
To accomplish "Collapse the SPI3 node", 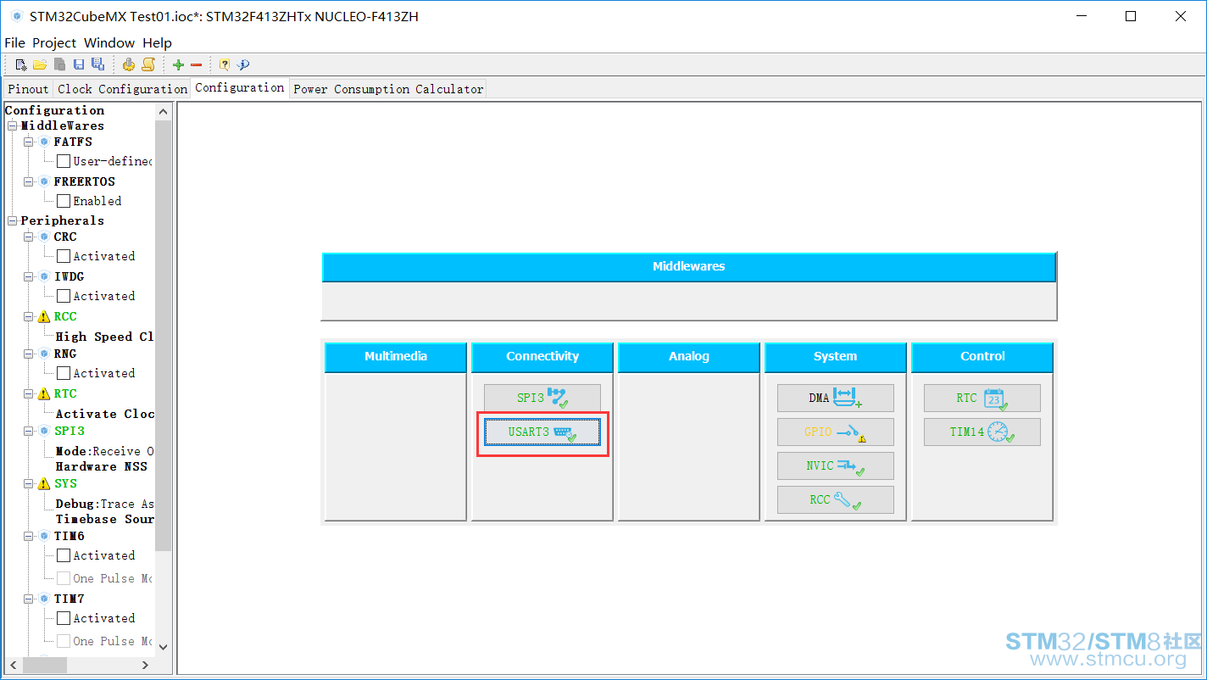I will (x=29, y=431).
